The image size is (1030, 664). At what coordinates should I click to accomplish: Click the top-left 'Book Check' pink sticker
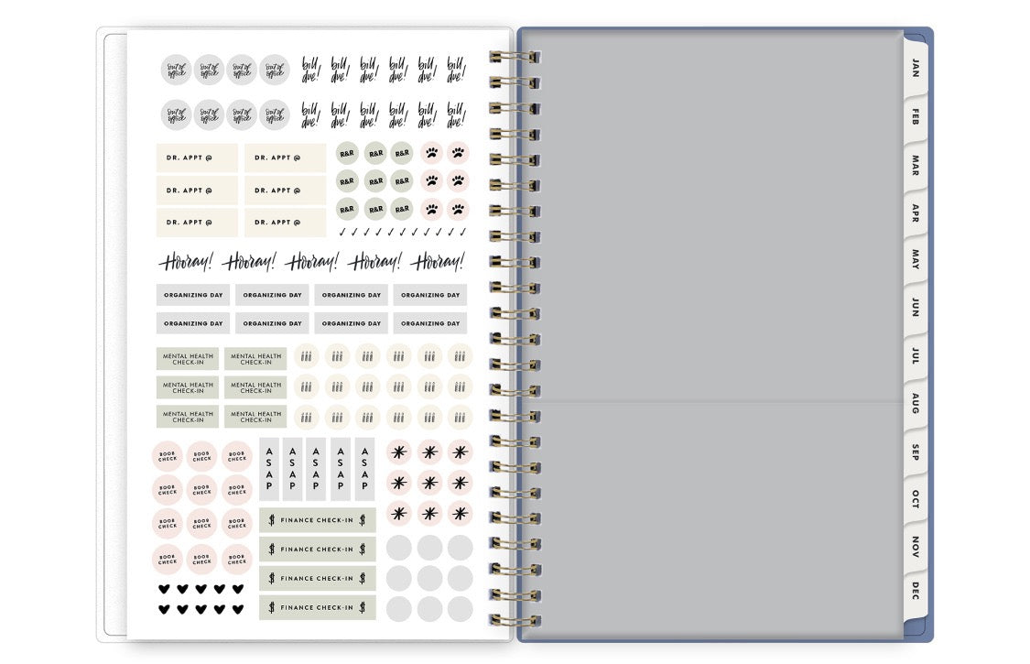tap(168, 456)
